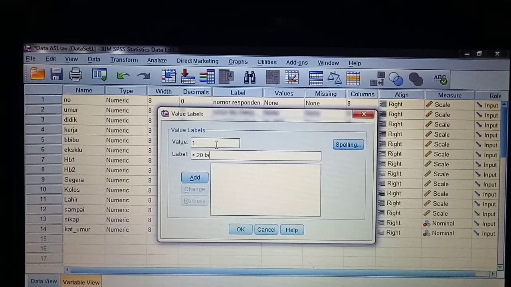Click OK in the Value Labels dialog

240,230
